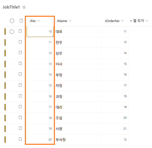Click the item icon in the 부사장 row
The height and width of the screenshot is (148, 152).
coord(20,139)
